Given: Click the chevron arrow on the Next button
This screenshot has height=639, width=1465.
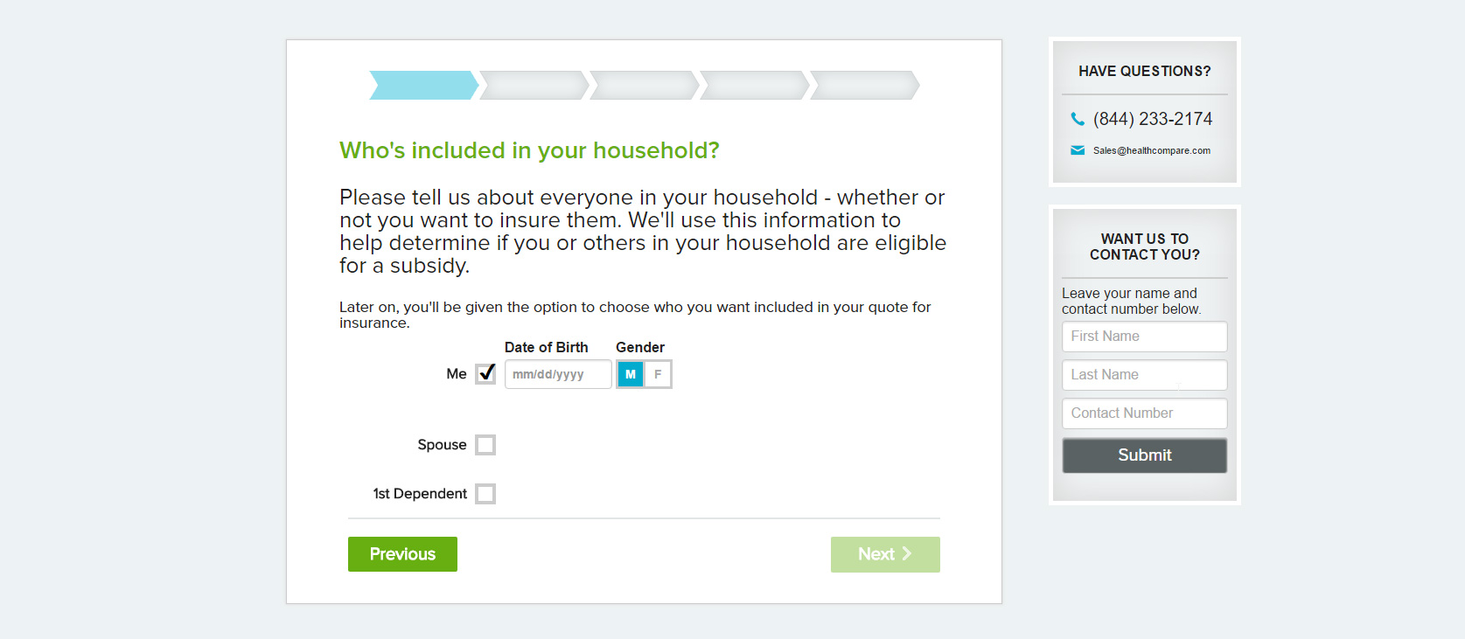Looking at the screenshot, I should [x=907, y=553].
